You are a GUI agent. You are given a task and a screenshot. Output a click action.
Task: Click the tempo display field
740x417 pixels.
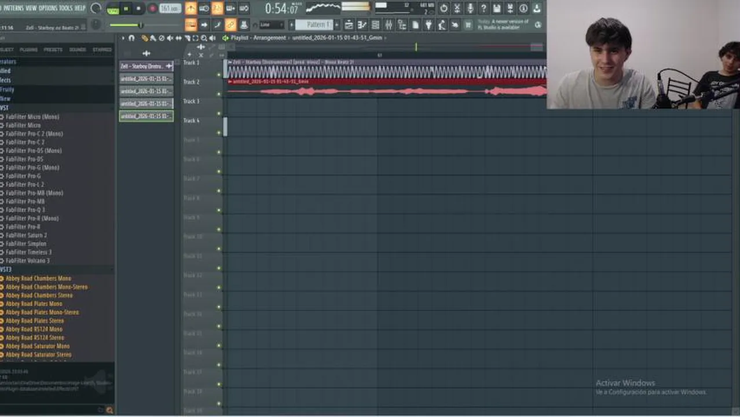tap(170, 9)
